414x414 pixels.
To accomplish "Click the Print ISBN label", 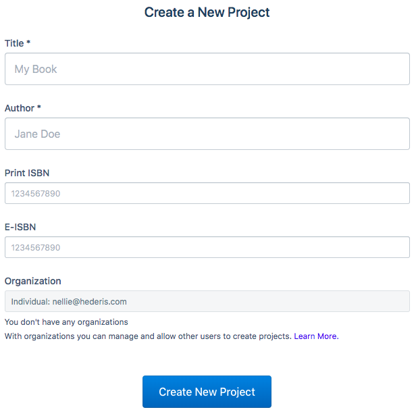I will pyautogui.click(x=27, y=173).
